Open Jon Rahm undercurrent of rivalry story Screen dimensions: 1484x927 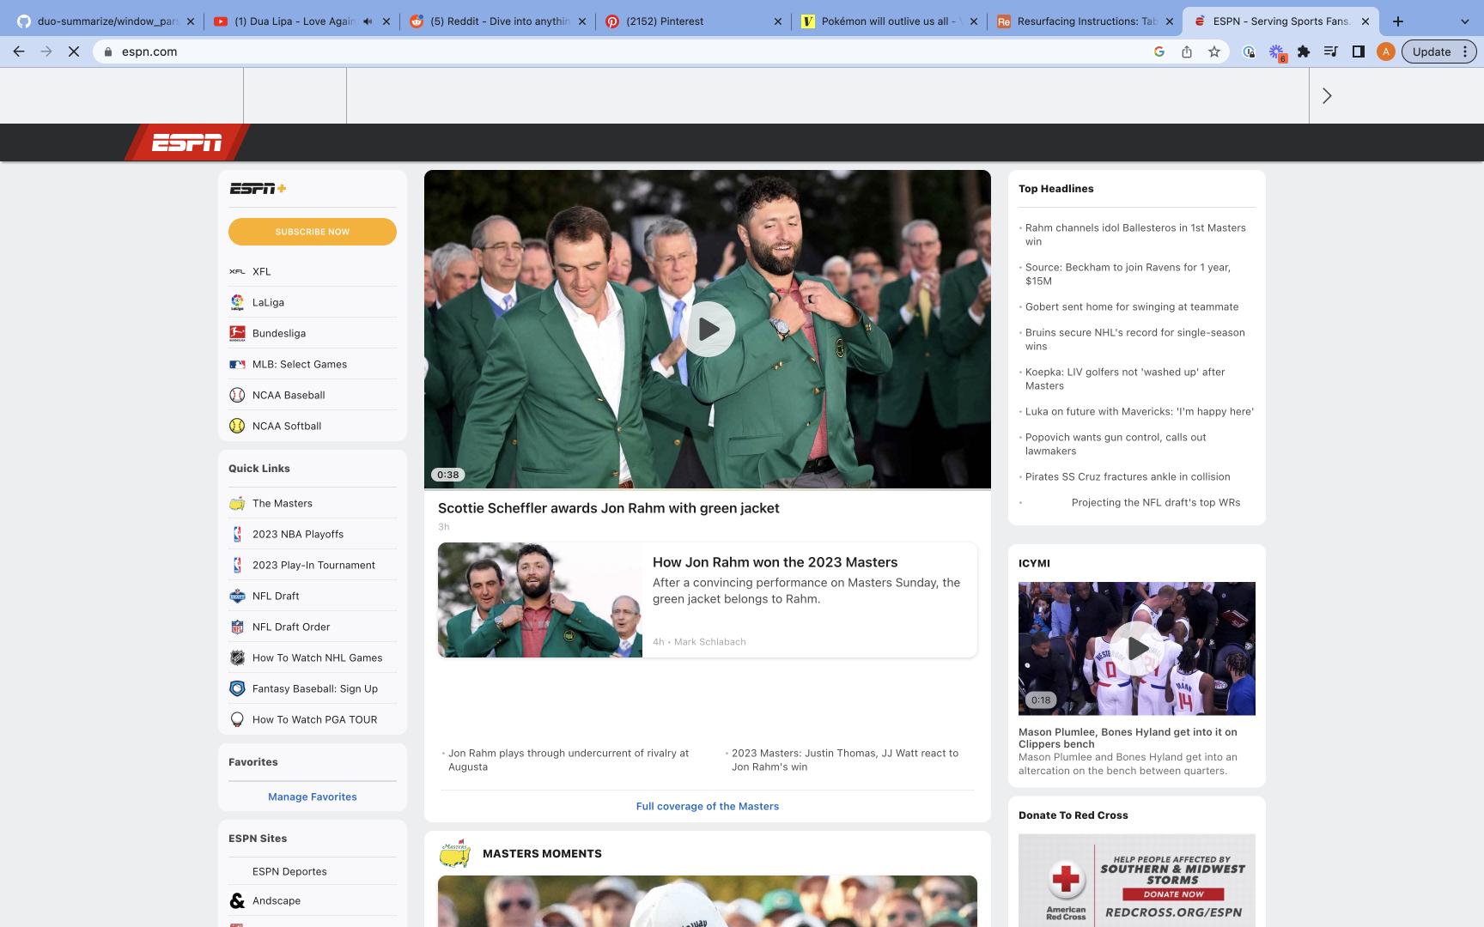pyautogui.click(x=569, y=760)
